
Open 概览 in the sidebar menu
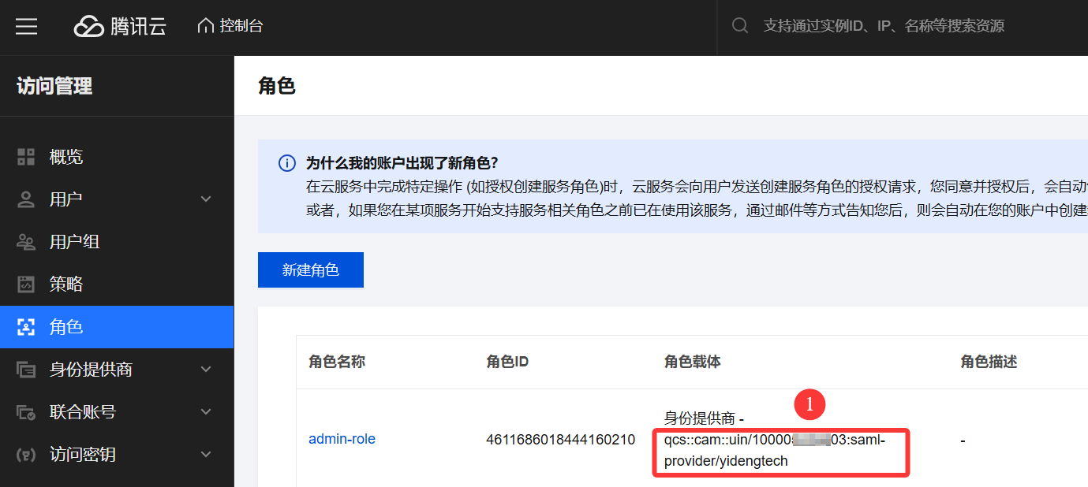[66, 157]
